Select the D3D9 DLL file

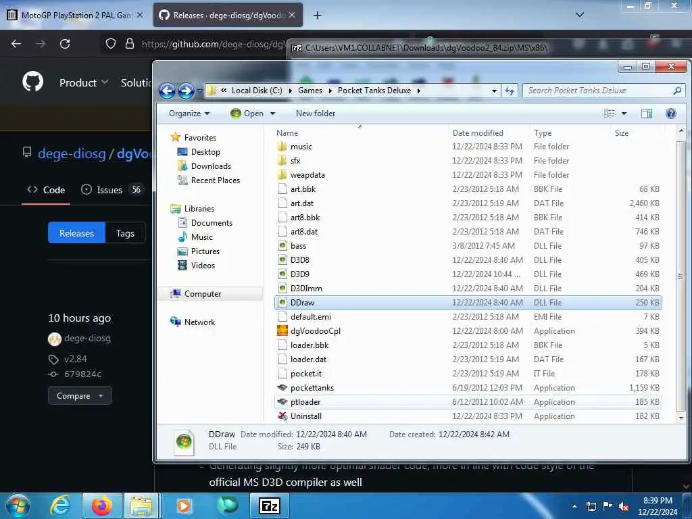coord(468,274)
